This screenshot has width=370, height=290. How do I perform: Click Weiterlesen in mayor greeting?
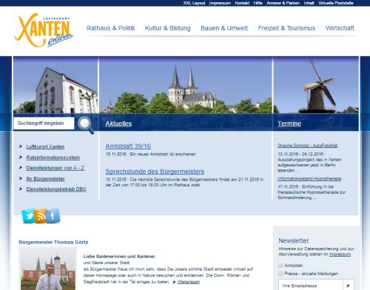click(x=189, y=282)
